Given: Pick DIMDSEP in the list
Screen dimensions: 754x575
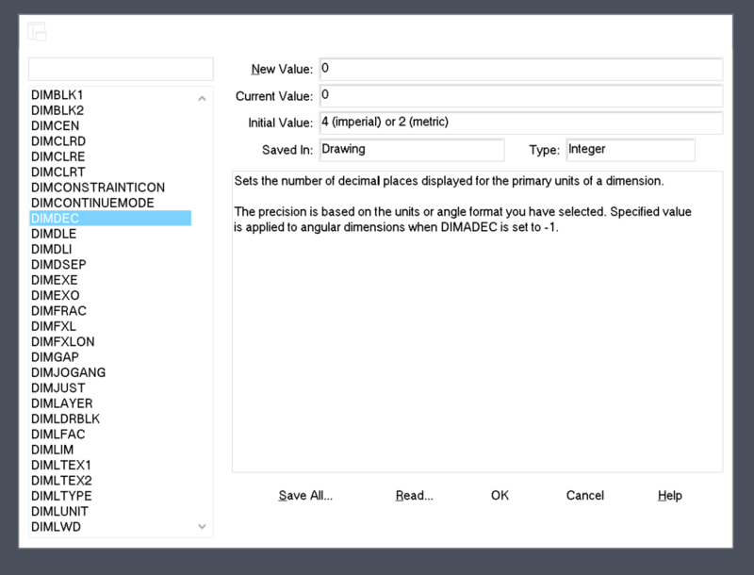Looking at the screenshot, I should point(57,265).
